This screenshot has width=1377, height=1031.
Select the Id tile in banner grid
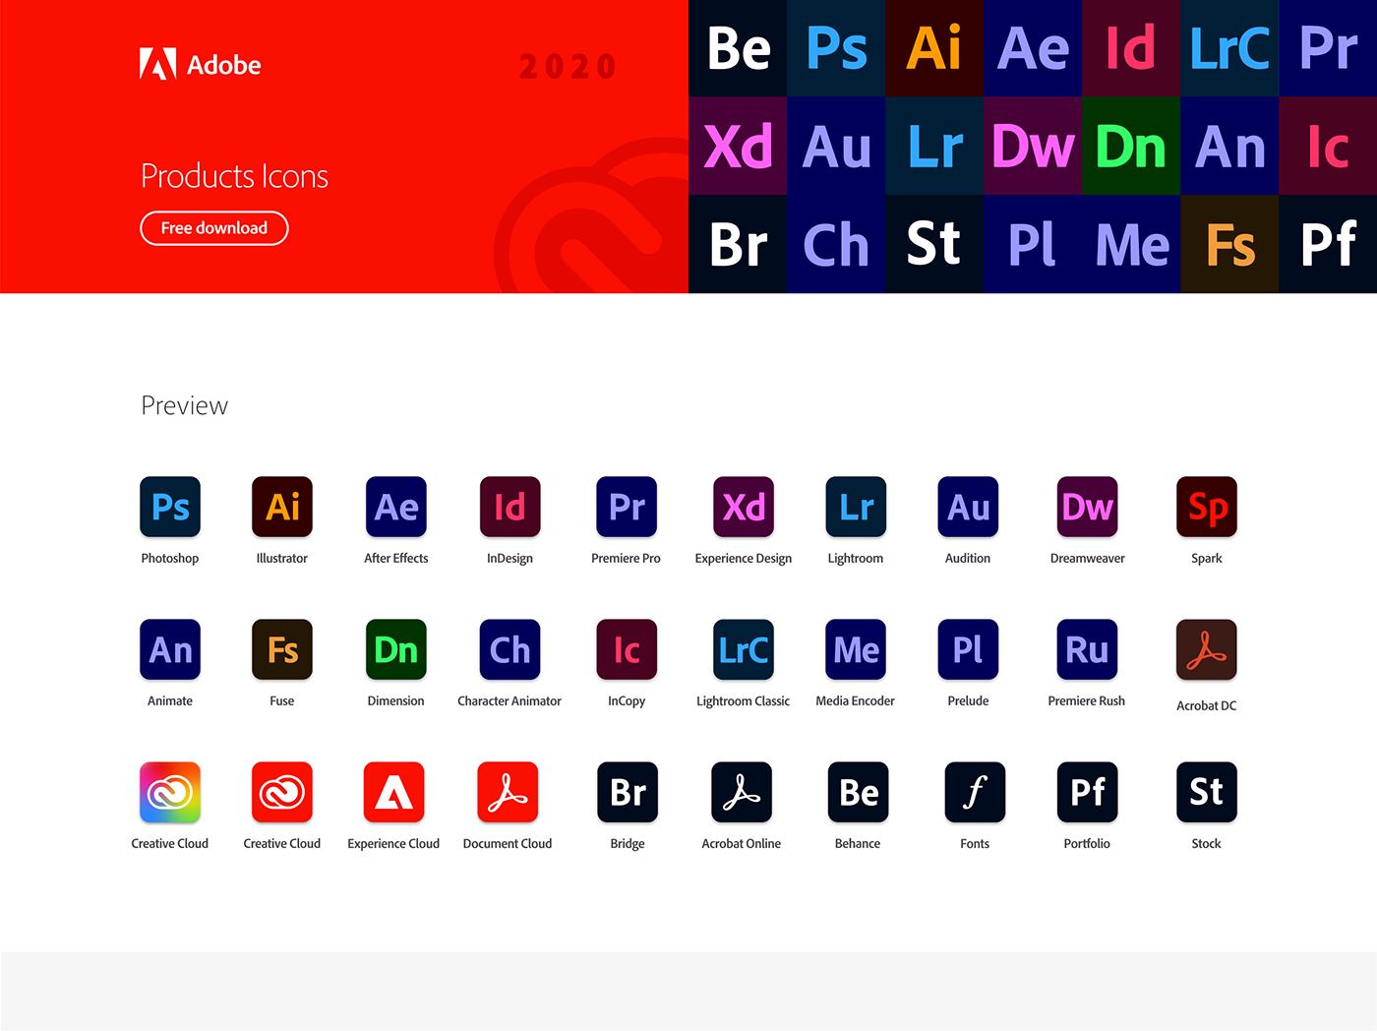pyautogui.click(x=1131, y=48)
